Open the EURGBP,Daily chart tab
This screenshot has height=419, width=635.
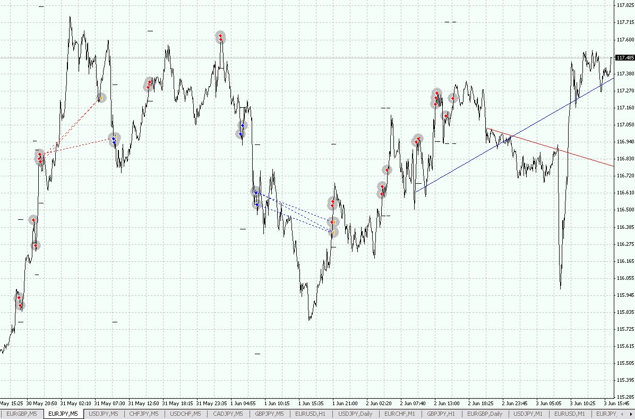click(485, 414)
